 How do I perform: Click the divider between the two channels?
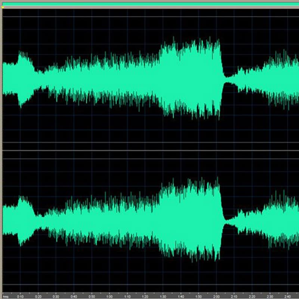point(149,151)
